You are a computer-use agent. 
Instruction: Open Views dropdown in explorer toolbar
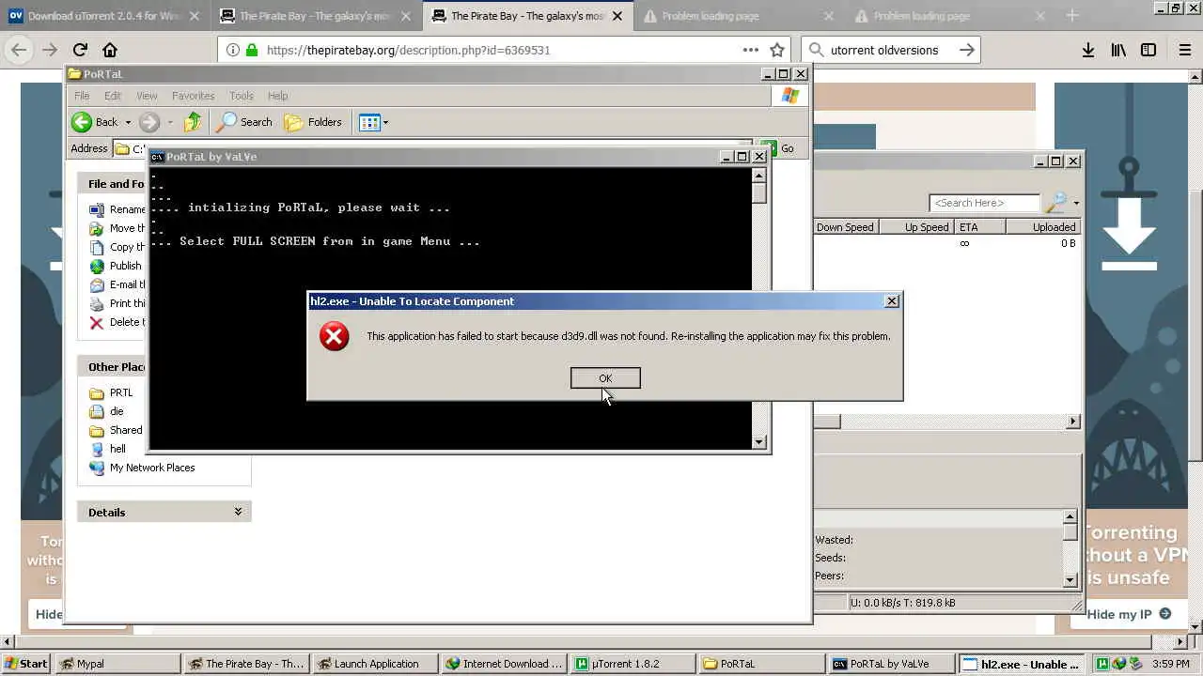373,122
